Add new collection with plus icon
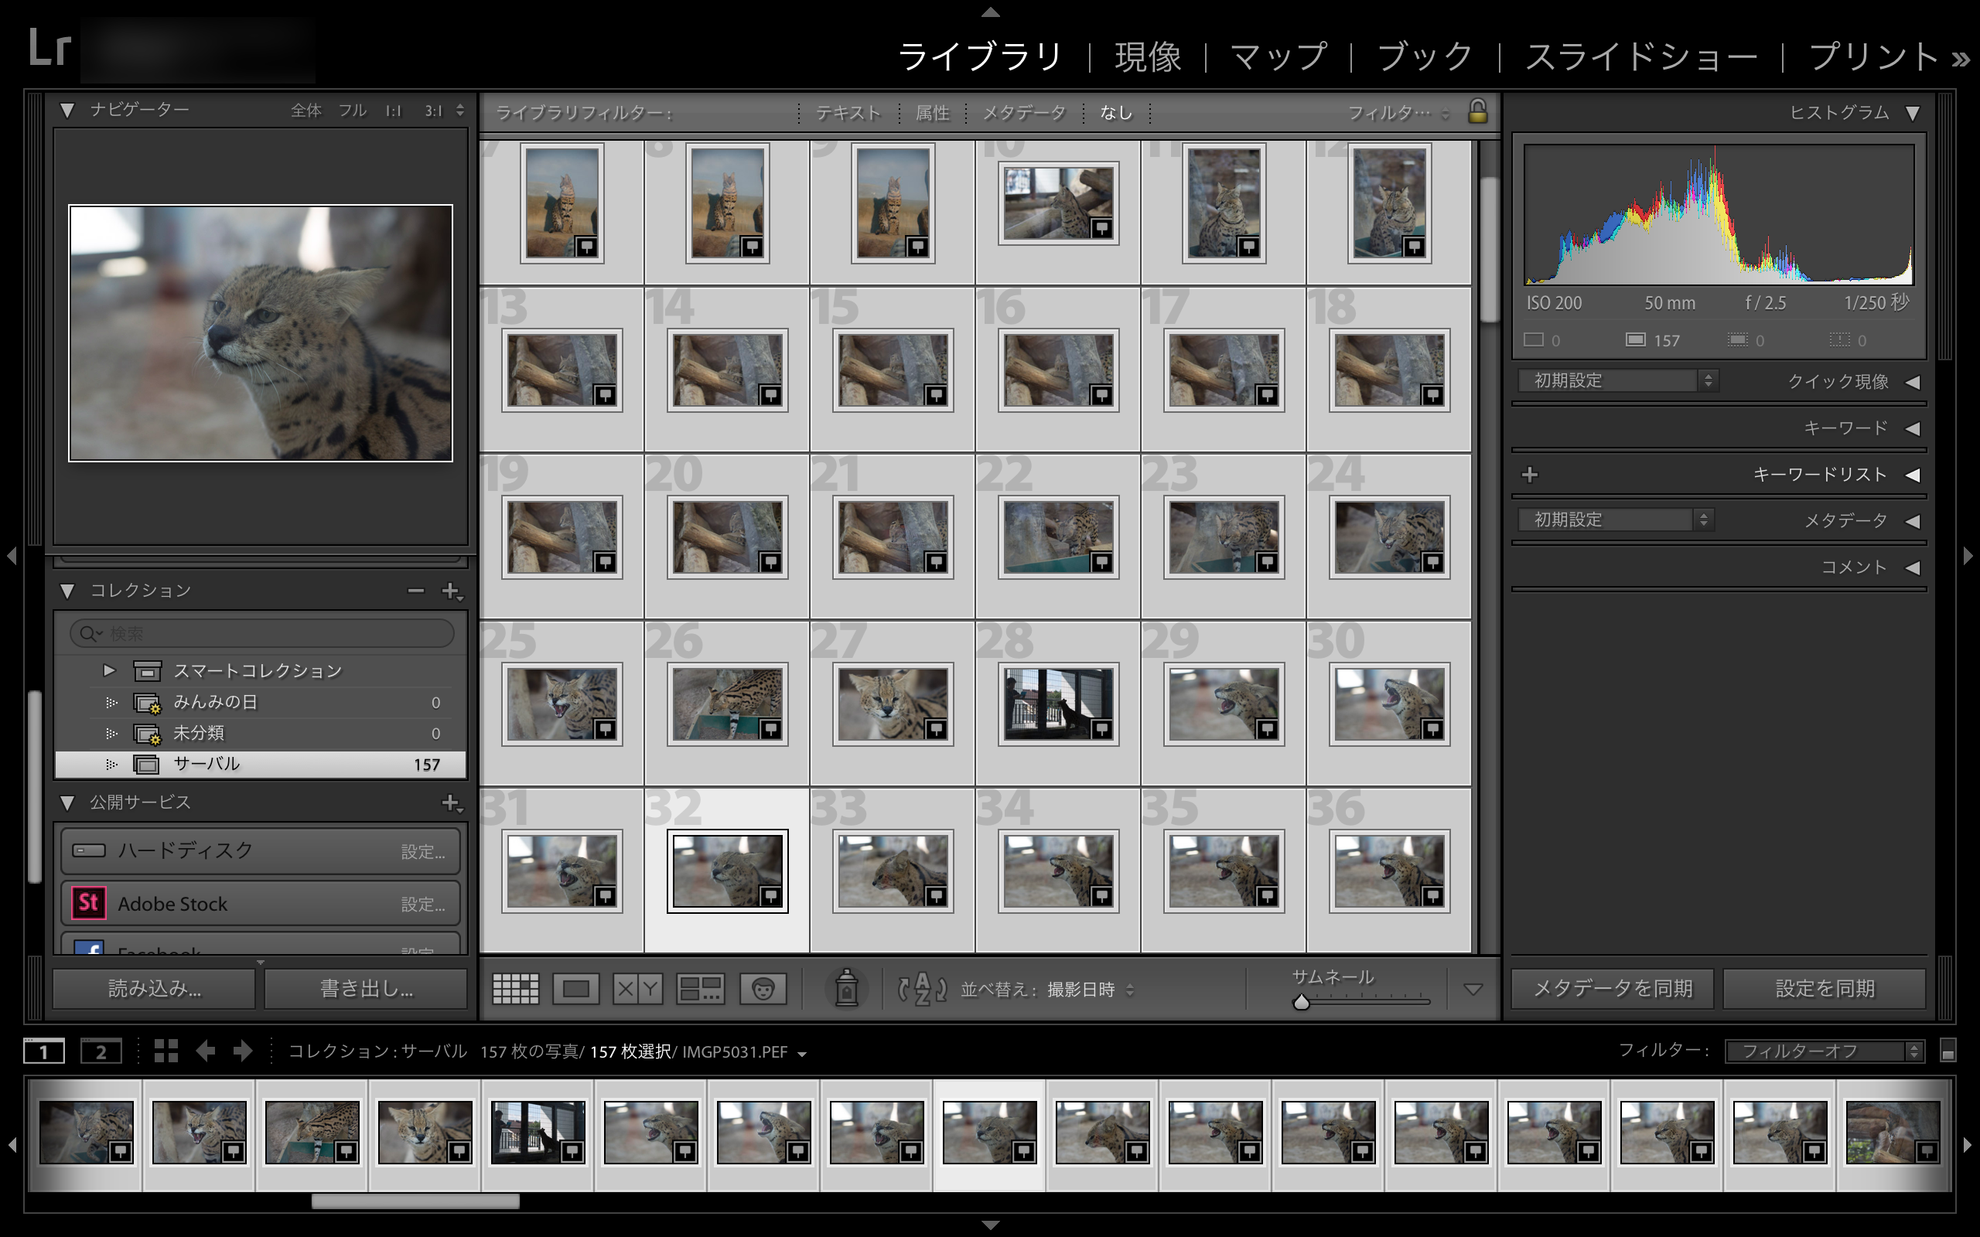1980x1237 pixels. point(451,591)
